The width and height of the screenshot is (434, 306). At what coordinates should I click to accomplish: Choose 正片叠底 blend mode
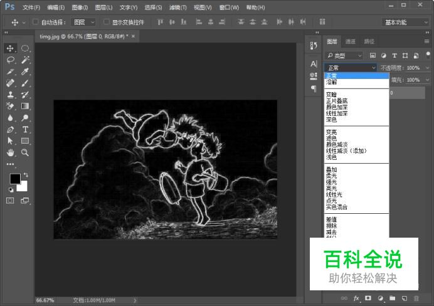(337, 101)
